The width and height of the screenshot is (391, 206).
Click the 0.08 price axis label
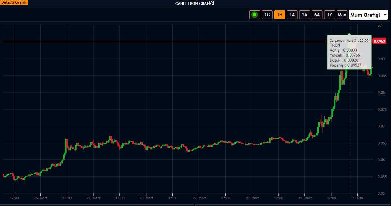pyautogui.click(x=381, y=93)
